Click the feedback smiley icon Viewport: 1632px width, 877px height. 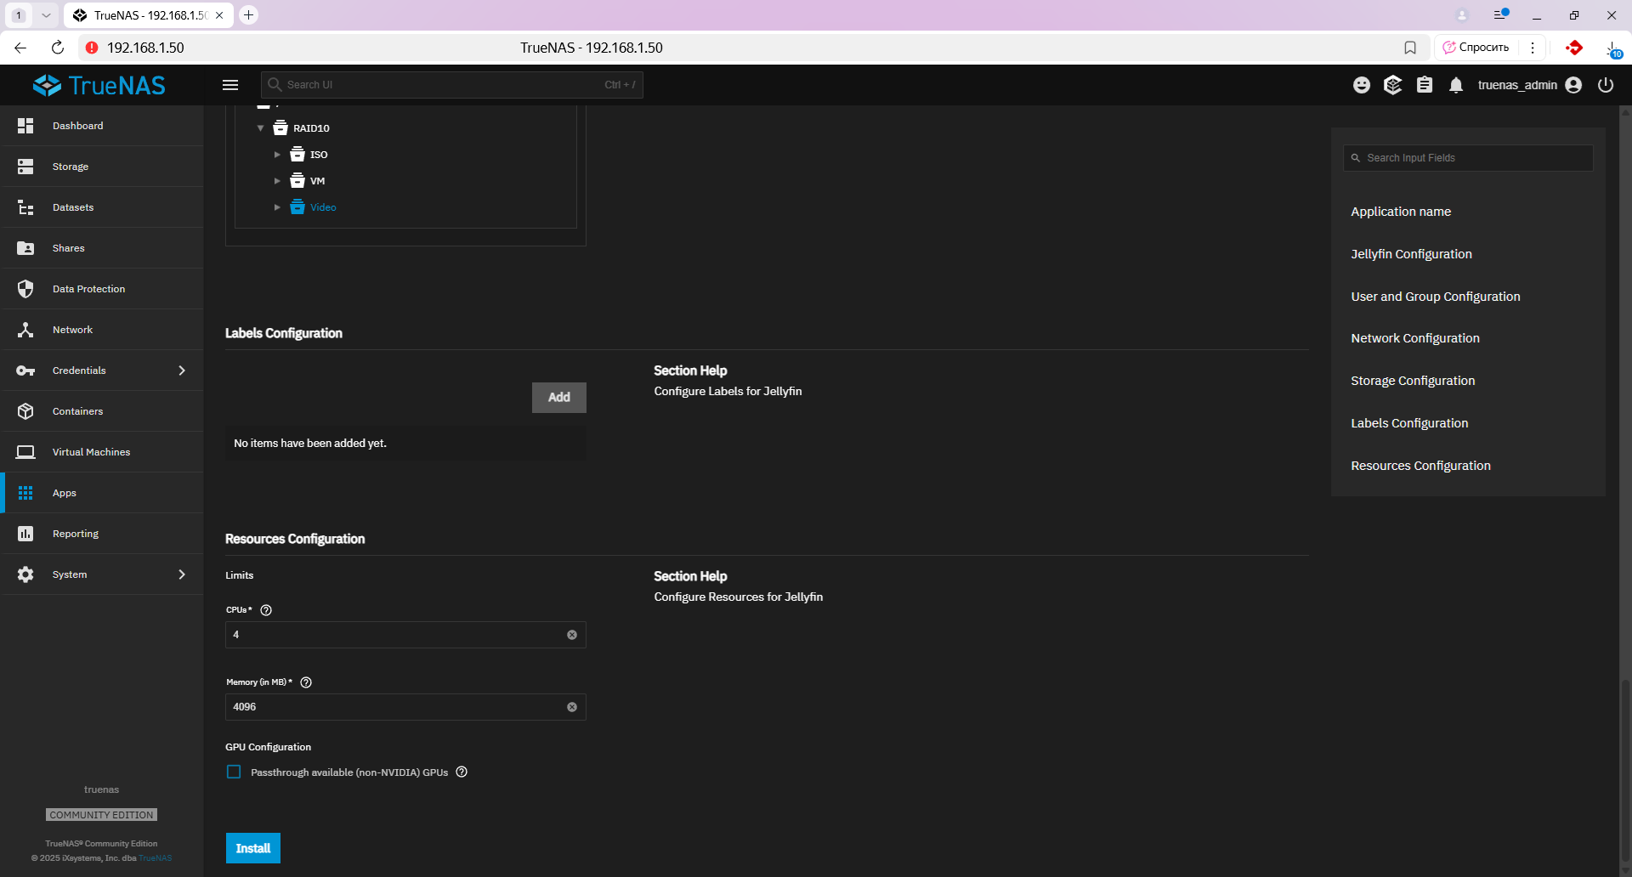tap(1361, 85)
